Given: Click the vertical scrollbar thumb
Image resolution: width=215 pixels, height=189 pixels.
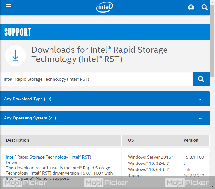Looking at the screenshot, I should coord(213,41).
